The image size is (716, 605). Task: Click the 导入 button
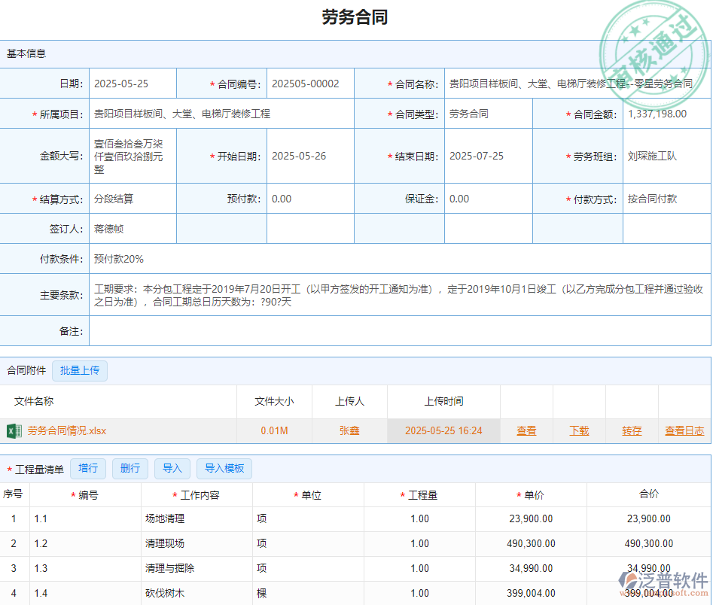[x=172, y=468]
